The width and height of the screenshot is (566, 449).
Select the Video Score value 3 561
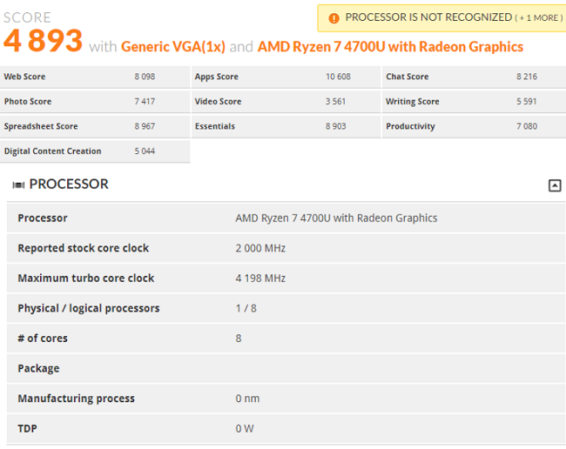coord(335,101)
